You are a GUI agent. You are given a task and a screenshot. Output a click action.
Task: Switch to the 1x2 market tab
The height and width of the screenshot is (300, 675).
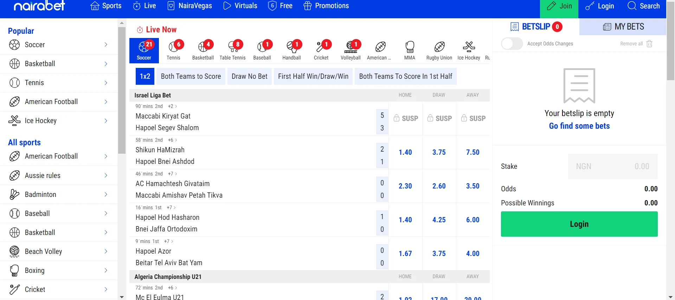coord(145,76)
